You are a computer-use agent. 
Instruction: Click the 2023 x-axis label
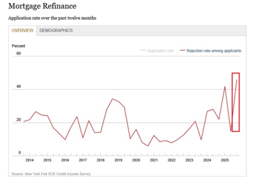(x=189, y=160)
